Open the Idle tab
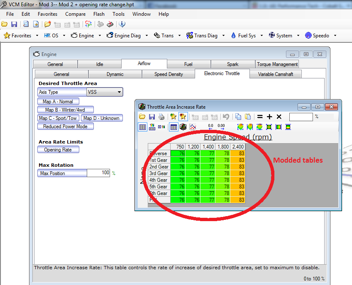Screen dimensions: 352x285 [x=100, y=64]
